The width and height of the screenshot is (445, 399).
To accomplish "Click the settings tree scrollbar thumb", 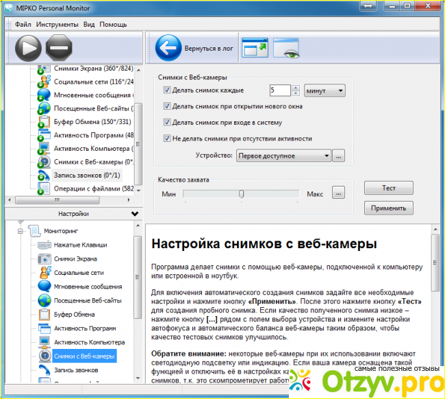I will tap(138, 277).
